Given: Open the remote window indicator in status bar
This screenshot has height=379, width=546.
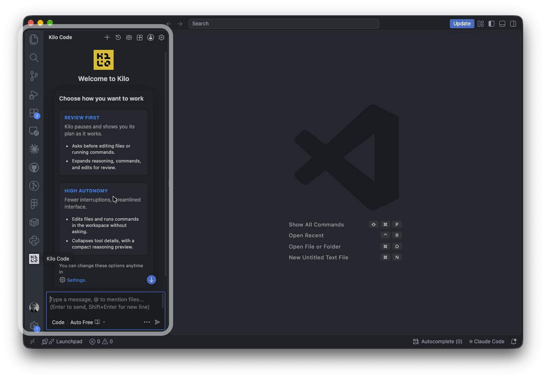Looking at the screenshot, I should 32,342.
